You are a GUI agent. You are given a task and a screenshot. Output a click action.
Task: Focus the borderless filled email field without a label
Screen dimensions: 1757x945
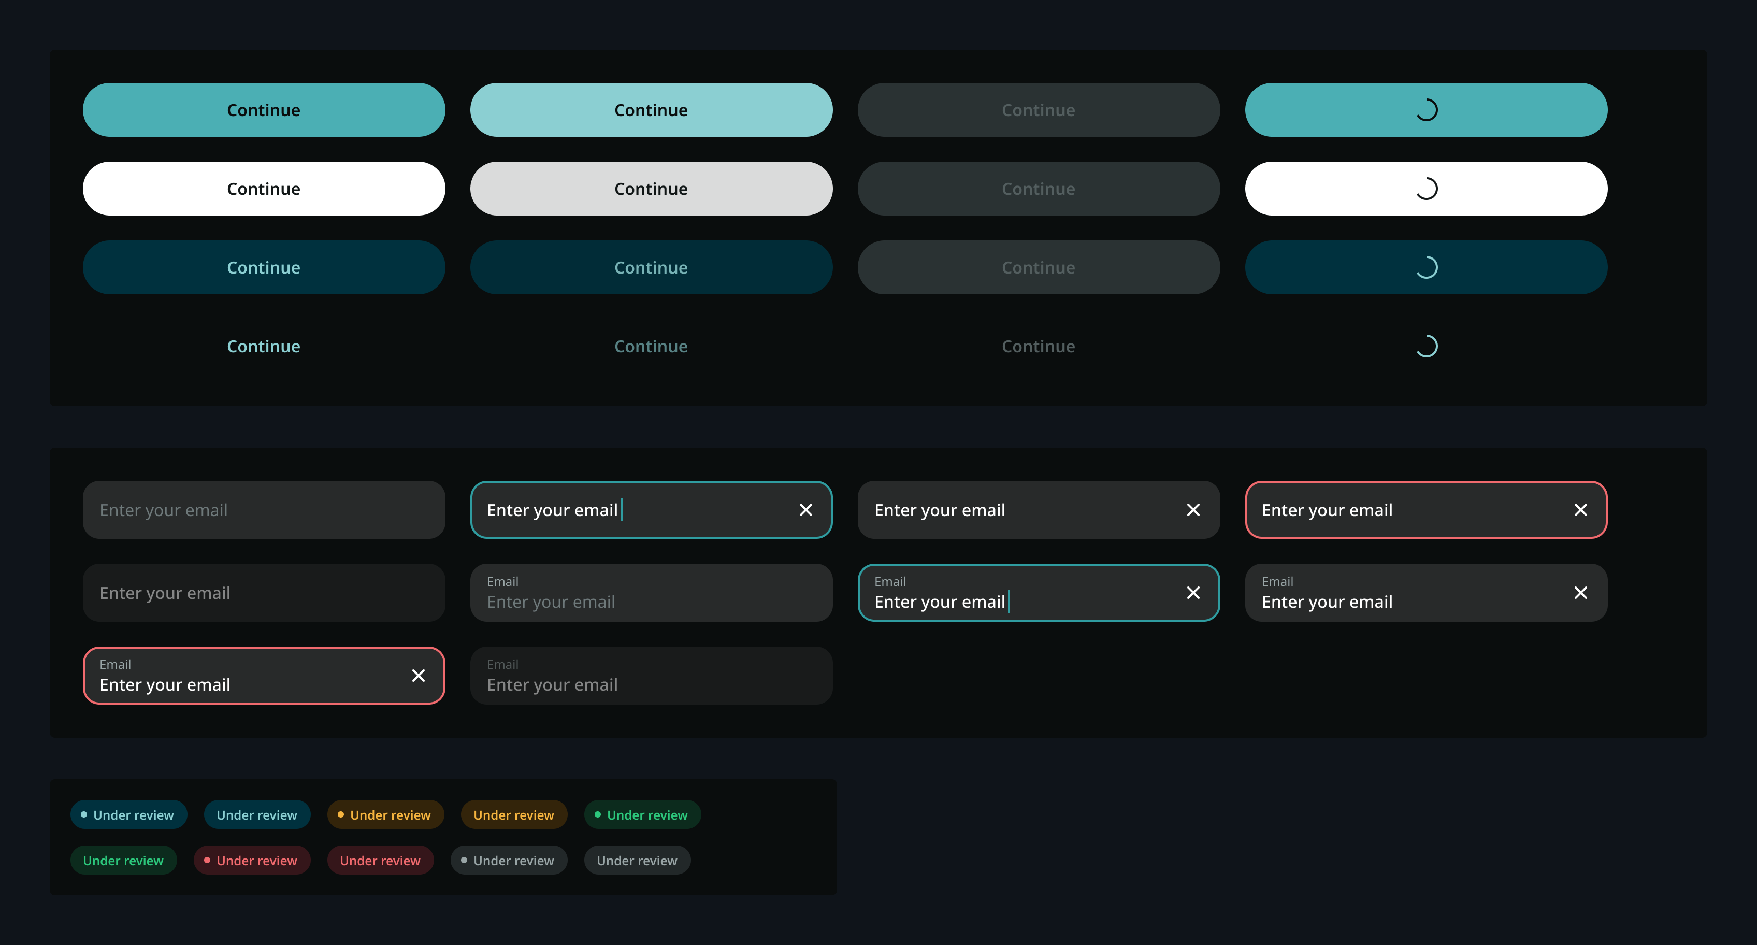(1039, 510)
